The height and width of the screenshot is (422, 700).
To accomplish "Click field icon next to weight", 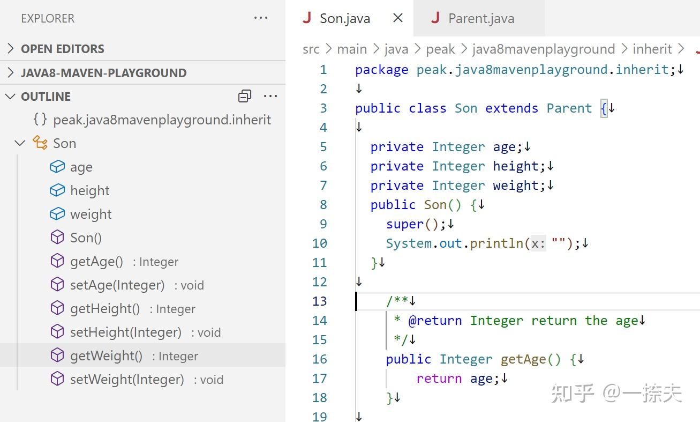I will tap(57, 214).
